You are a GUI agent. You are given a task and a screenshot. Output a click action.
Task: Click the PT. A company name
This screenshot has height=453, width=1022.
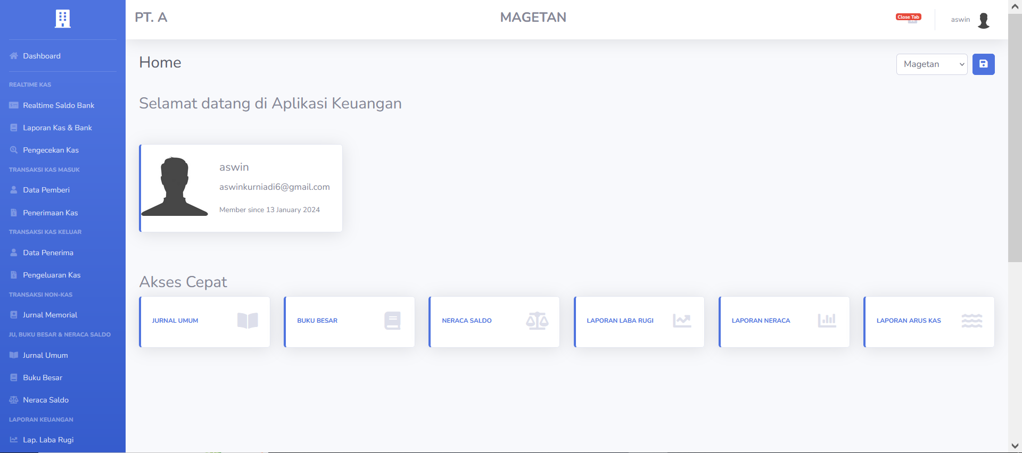tap(151, 18)
